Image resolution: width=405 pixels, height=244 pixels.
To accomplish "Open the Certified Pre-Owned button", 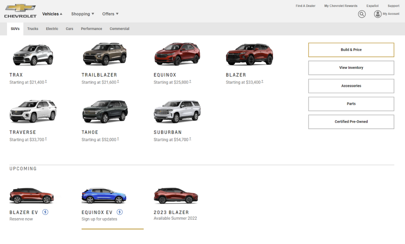I will point(351,122).
